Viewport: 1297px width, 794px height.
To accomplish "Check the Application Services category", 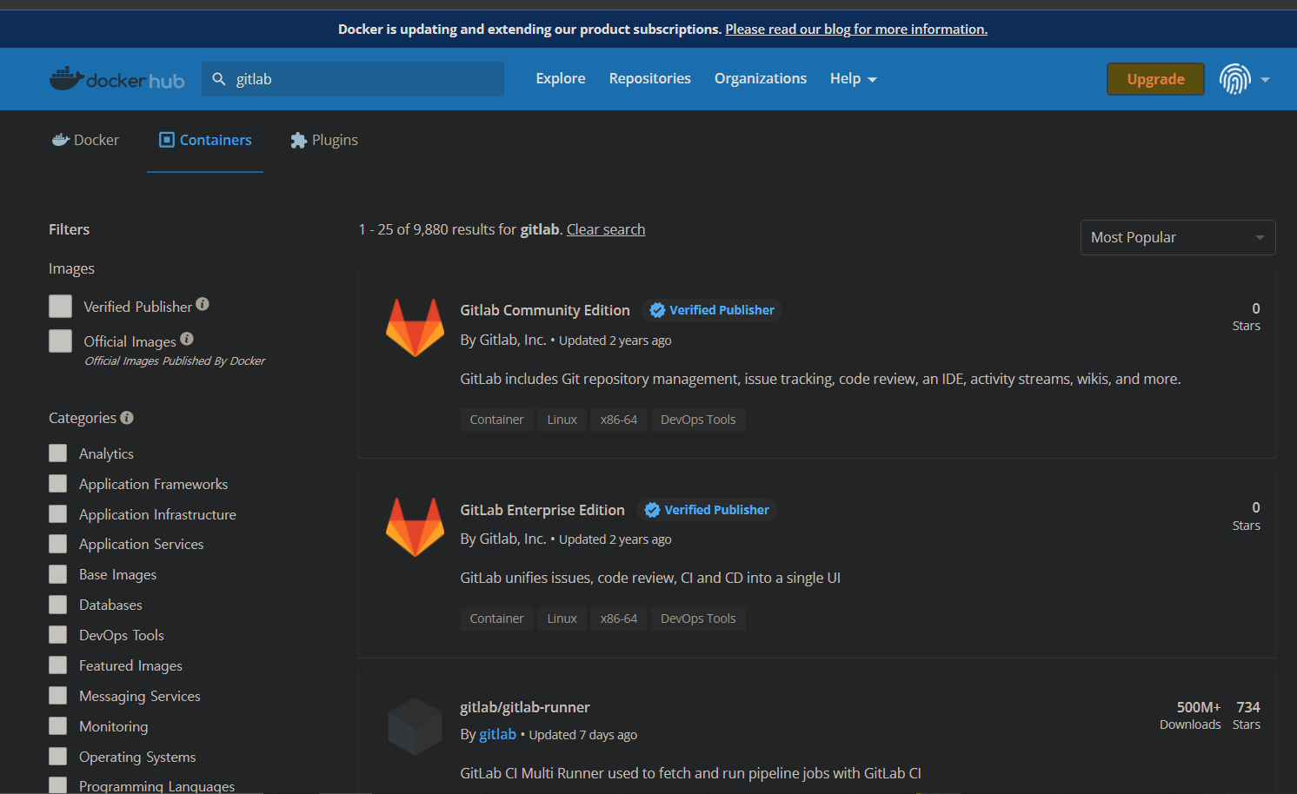I will click(x=58, y=544).
